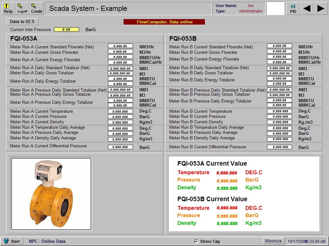Click the PID double-arrow icon
The width and height of the screenshot is (329, 246).
292,8
